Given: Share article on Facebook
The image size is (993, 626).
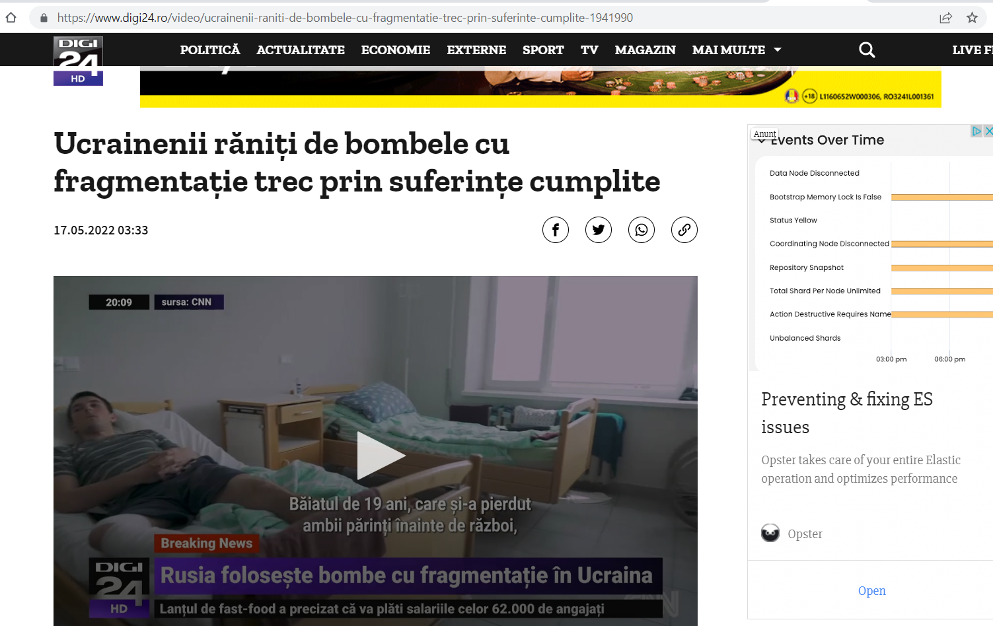Looking at the screenshot, I should pos(556,230).
